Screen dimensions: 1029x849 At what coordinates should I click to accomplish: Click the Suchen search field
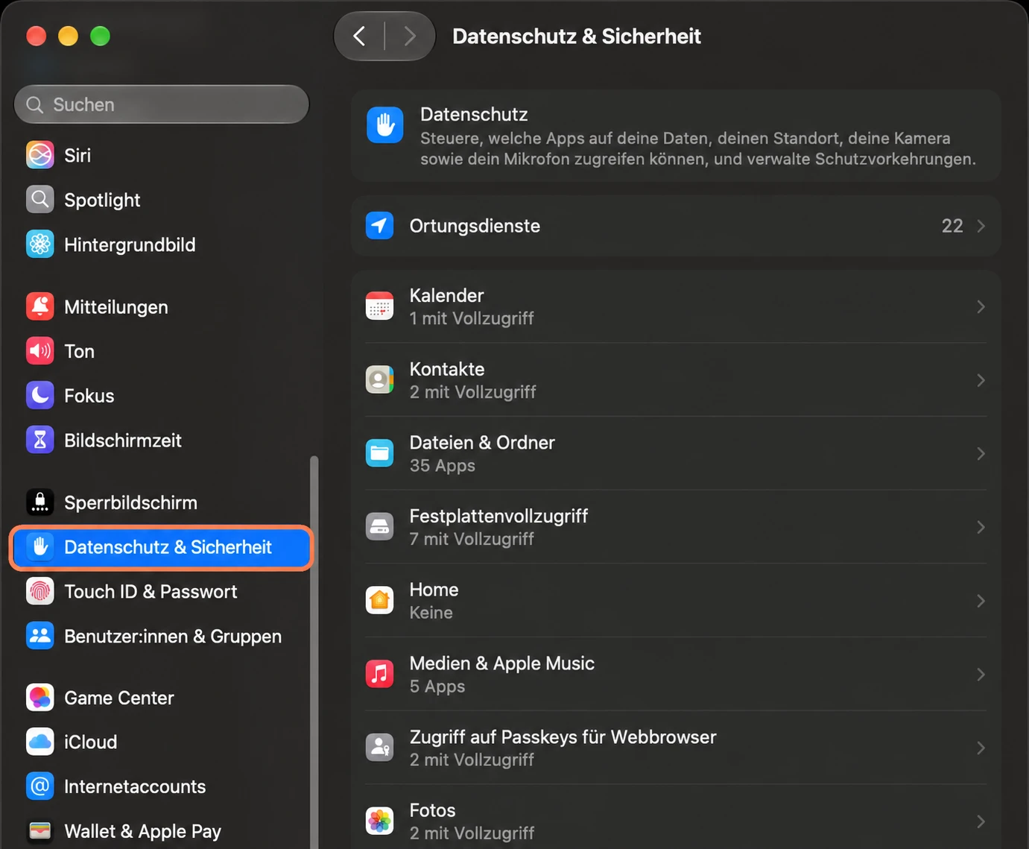click(x=162, y=104)
